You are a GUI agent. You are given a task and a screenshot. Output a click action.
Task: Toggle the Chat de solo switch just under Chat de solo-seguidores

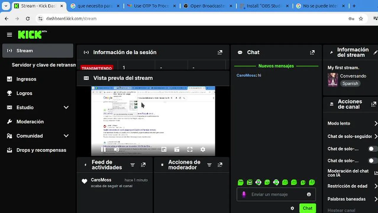pyautogui.click(x=373, y=149)
